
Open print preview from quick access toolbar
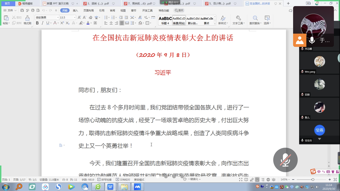tap(38, 10)
